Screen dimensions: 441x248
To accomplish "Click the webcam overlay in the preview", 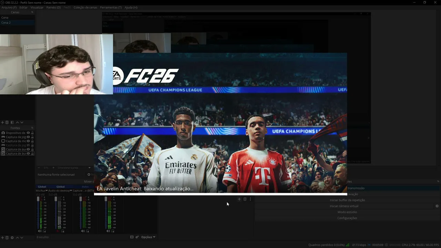I will click(57, 64).
